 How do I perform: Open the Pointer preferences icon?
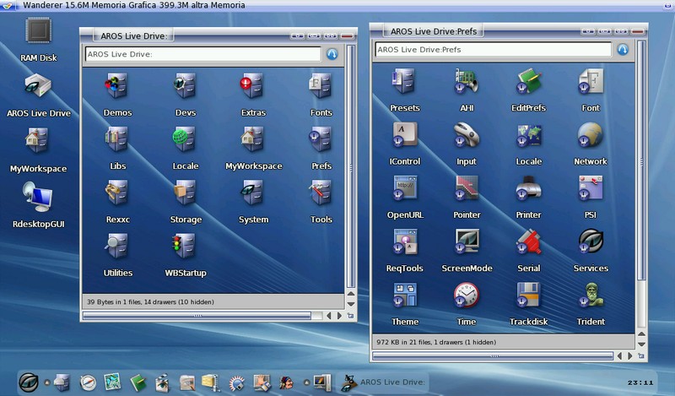pos(467,188)
